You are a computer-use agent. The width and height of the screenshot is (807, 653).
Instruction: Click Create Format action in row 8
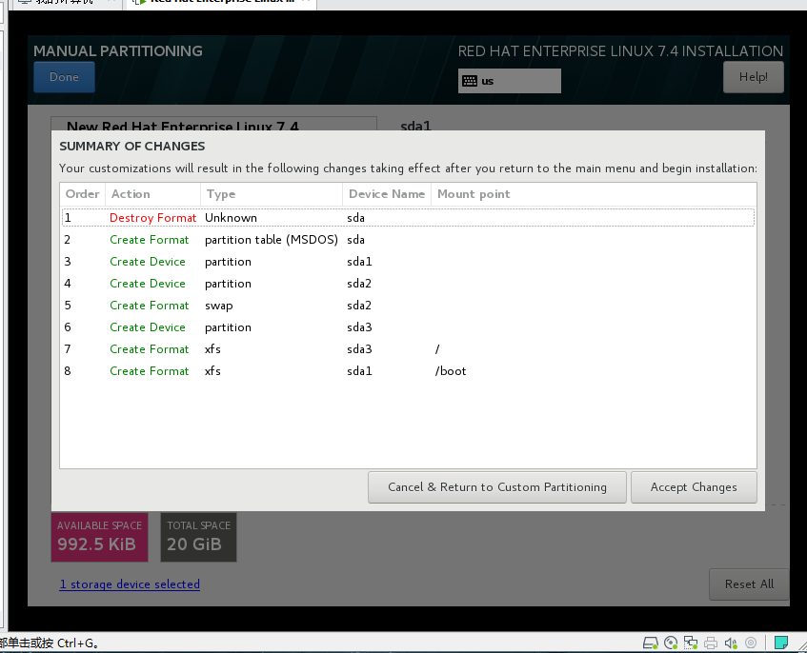150,371
